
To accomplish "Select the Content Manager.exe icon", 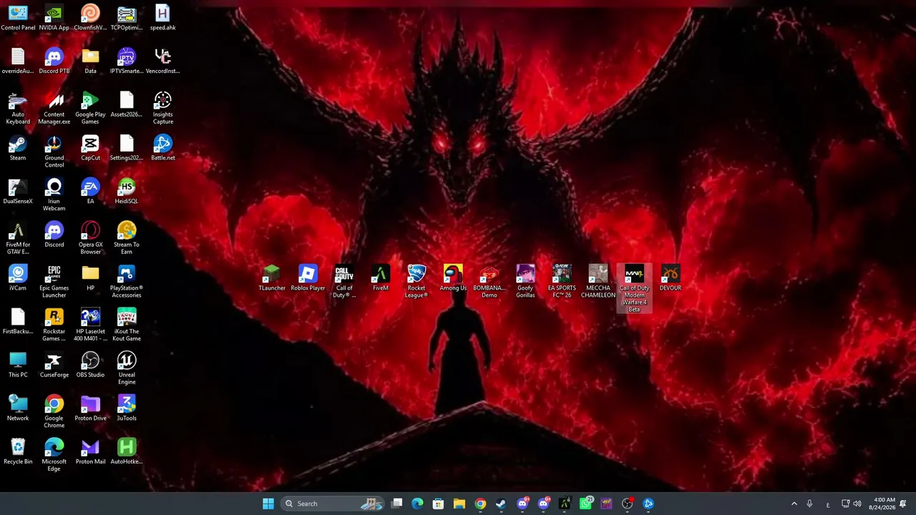I will click(54, 109).
